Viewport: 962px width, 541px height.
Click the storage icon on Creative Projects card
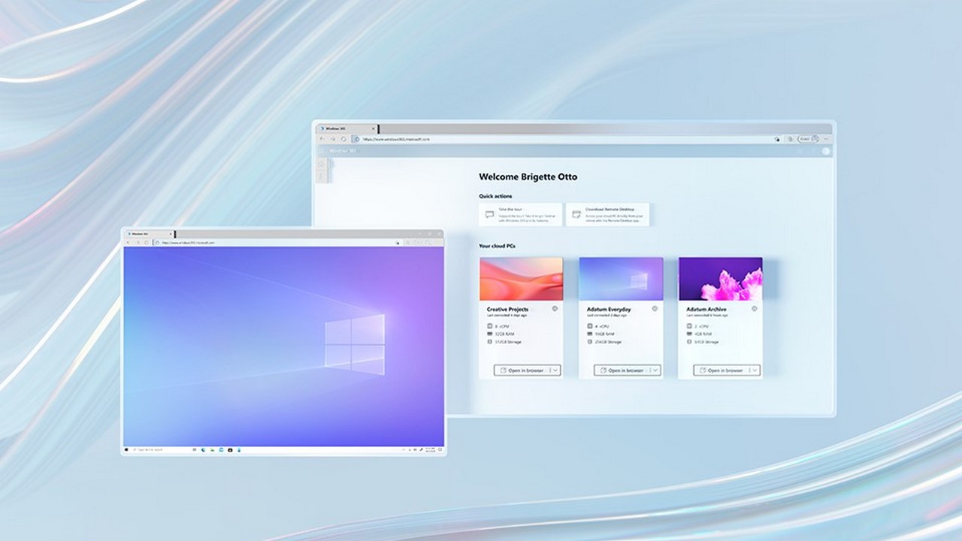pos(489,341)
